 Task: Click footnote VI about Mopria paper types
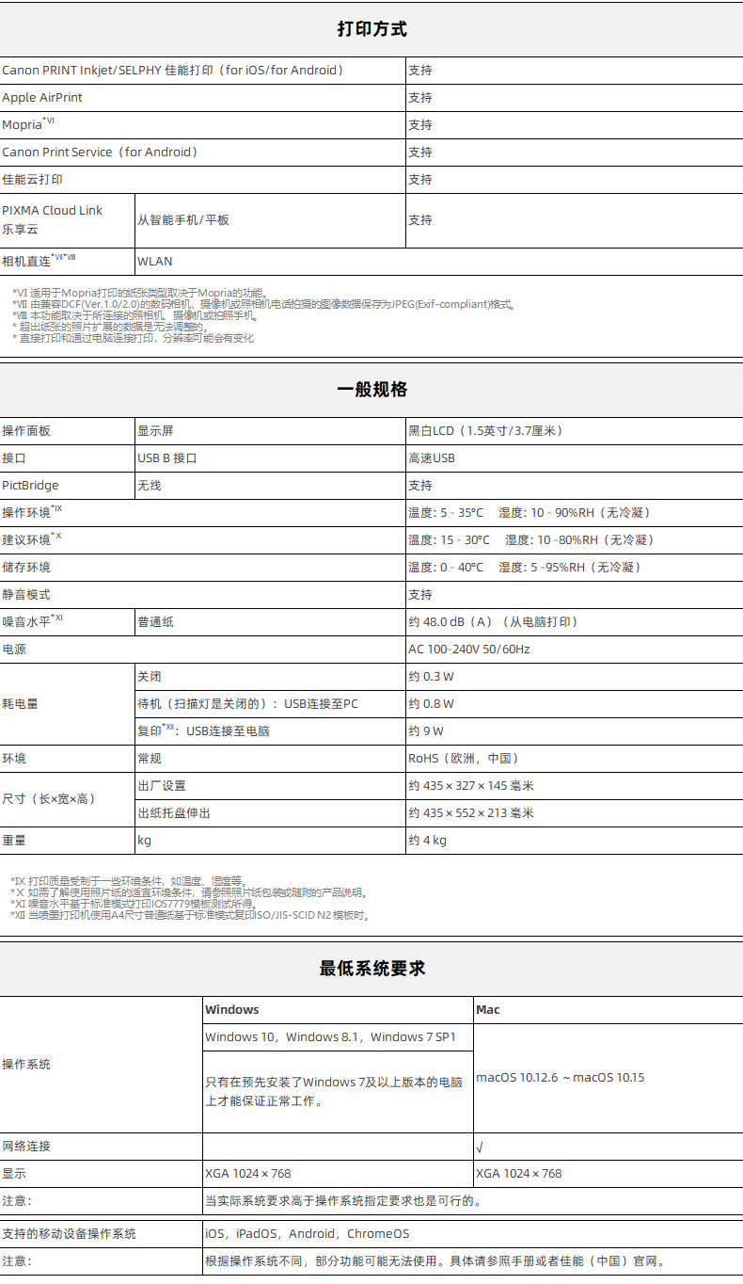tap(141, 294)
